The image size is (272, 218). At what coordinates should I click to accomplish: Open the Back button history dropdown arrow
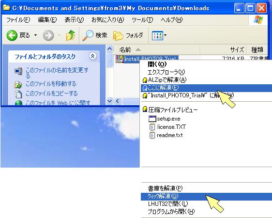(x=35, y=35)
